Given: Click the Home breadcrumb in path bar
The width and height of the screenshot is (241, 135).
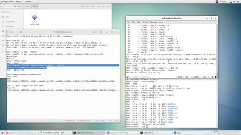Looking at the screenshot, I should (x=18, y=6).
